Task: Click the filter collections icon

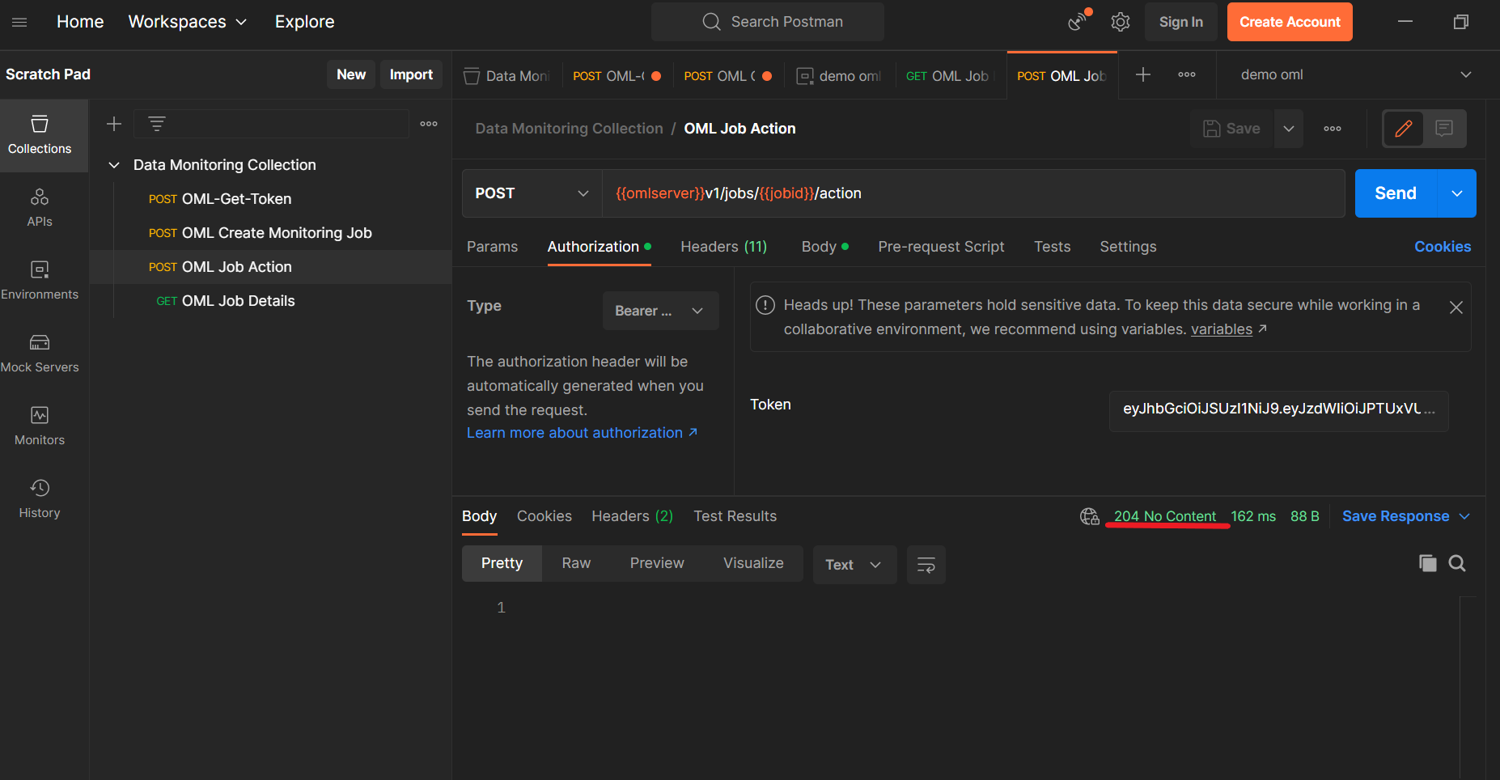Action: pyautogui.click(x=157, y=124)
